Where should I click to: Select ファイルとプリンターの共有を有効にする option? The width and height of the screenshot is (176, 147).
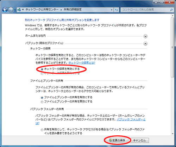(42, 98)
